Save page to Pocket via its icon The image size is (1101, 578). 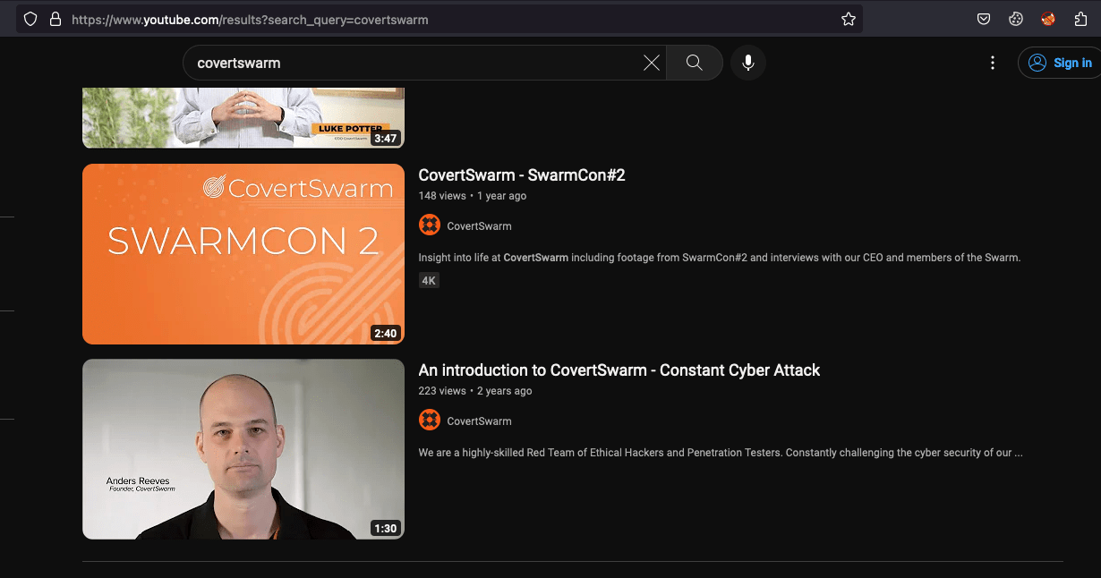(984, 19)
